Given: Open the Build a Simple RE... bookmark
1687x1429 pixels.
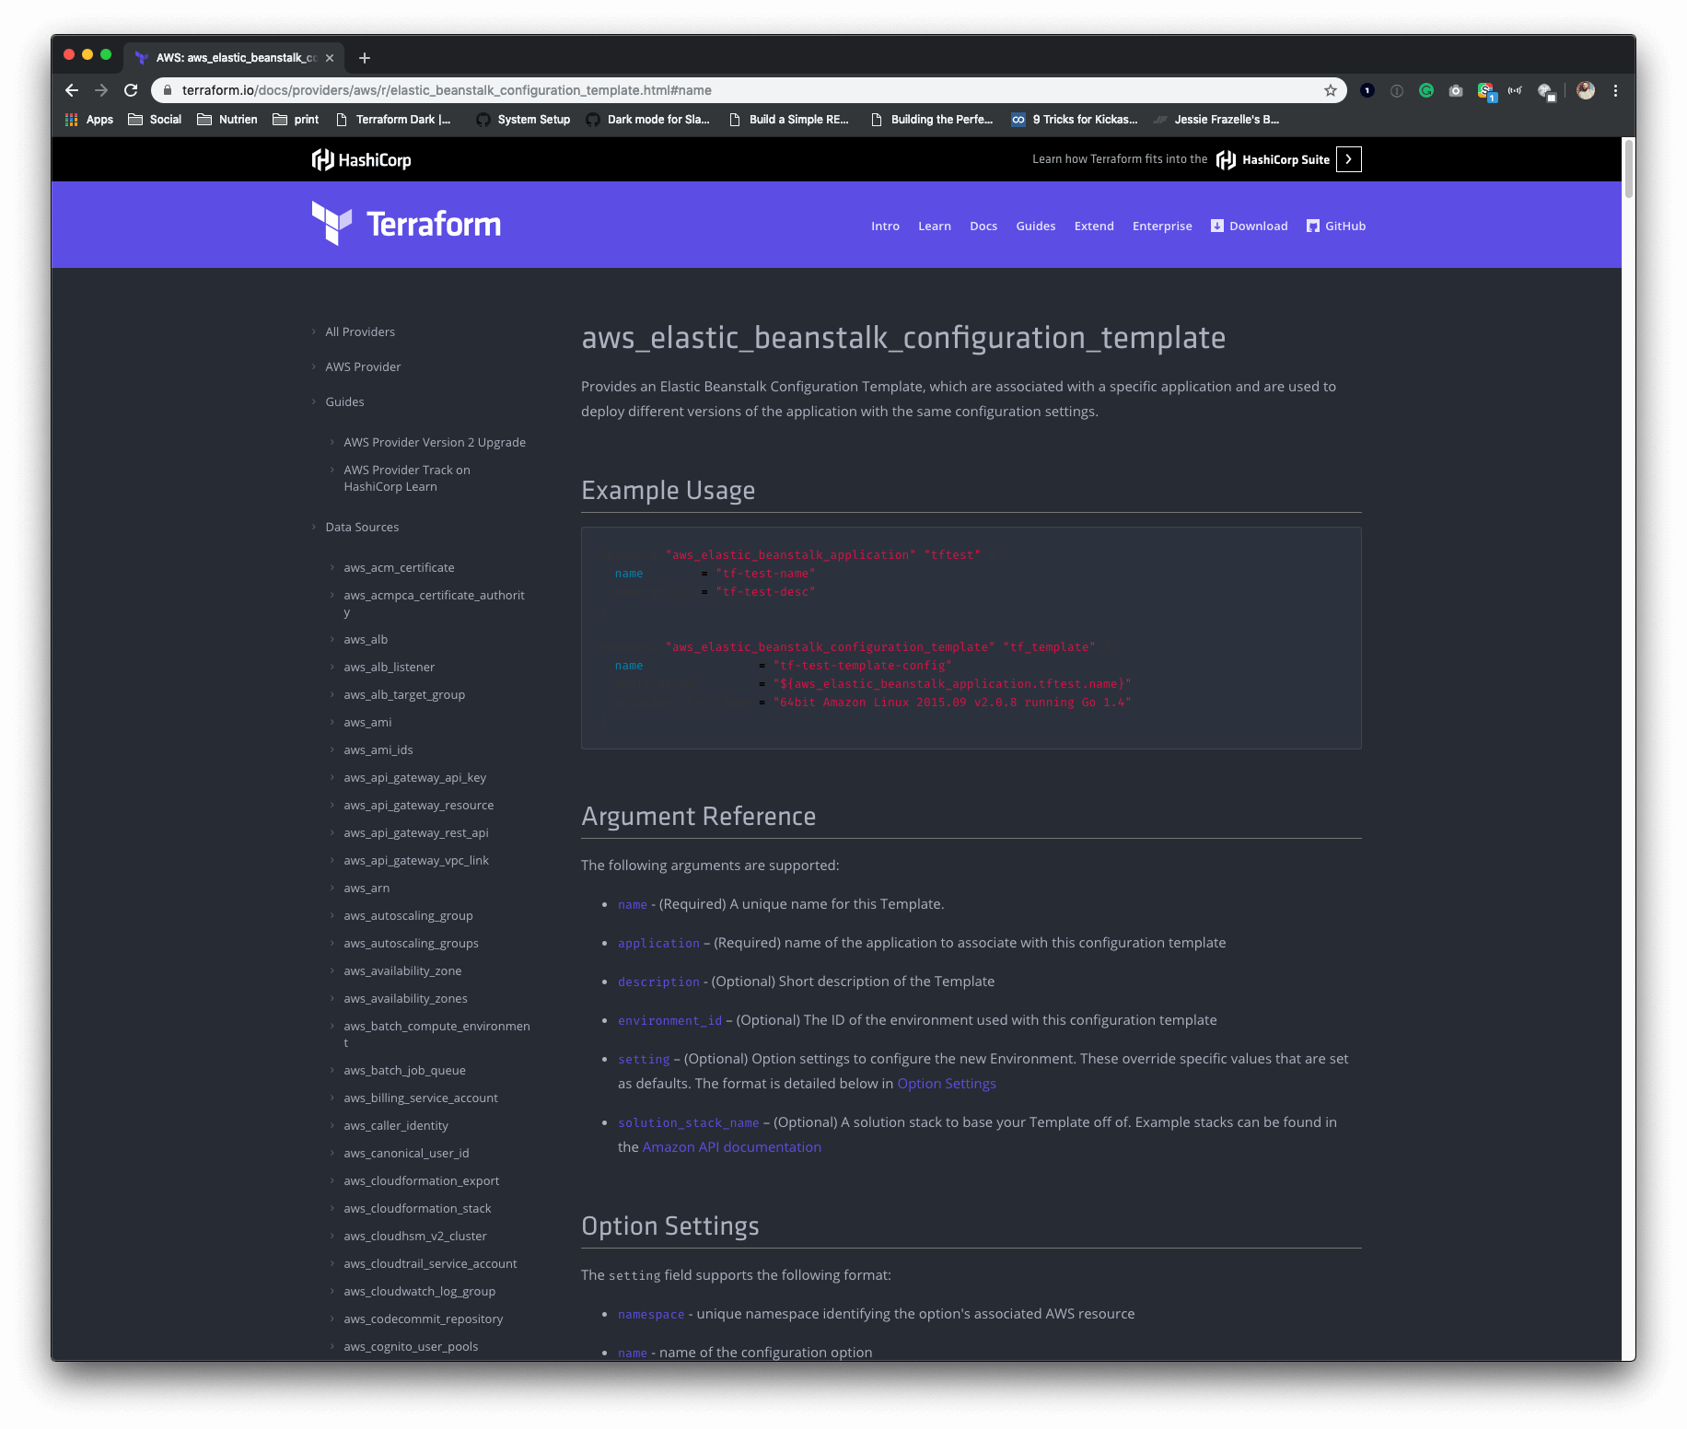Looking at the screenshot, I should pyautogui.click(x=788, y=120).
